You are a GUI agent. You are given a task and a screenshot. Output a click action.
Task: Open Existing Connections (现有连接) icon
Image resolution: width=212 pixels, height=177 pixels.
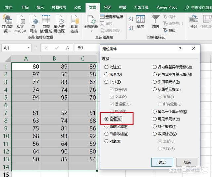pos(75,19)
